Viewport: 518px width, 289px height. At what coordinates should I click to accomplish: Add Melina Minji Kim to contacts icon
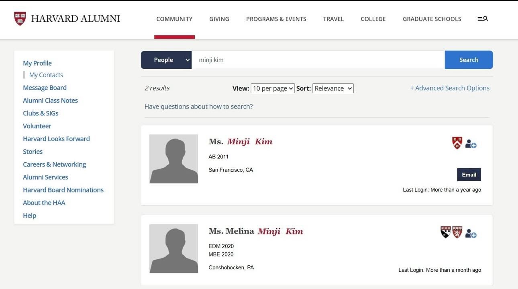point(471,233)
